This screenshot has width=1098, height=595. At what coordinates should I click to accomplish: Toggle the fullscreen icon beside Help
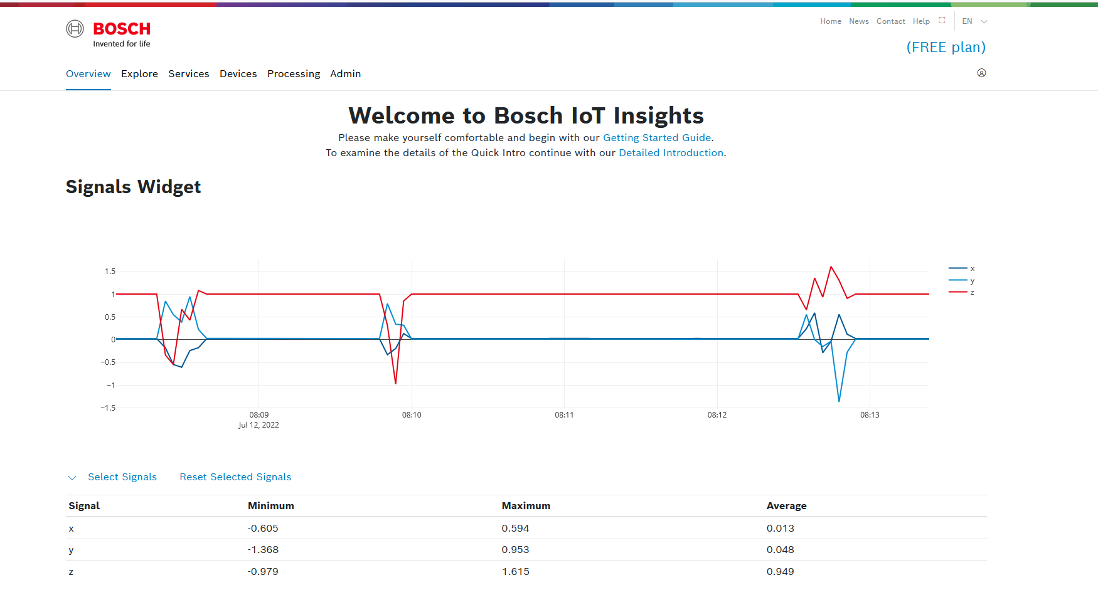(942, 20)
